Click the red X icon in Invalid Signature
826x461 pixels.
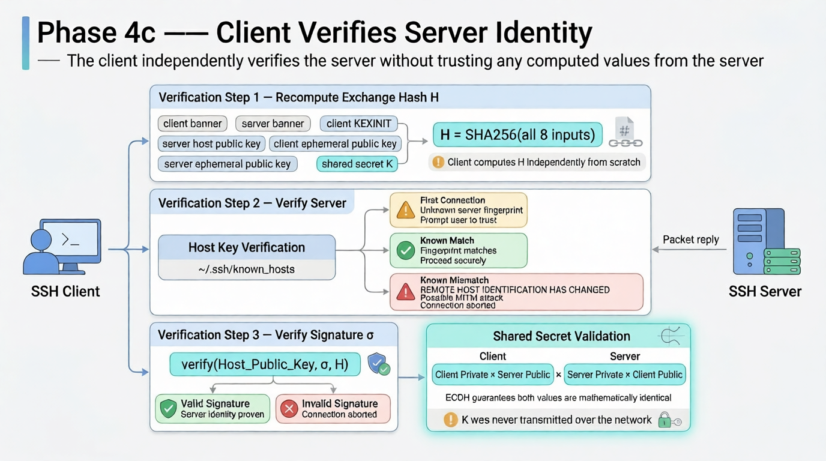(x=289, y=409)
